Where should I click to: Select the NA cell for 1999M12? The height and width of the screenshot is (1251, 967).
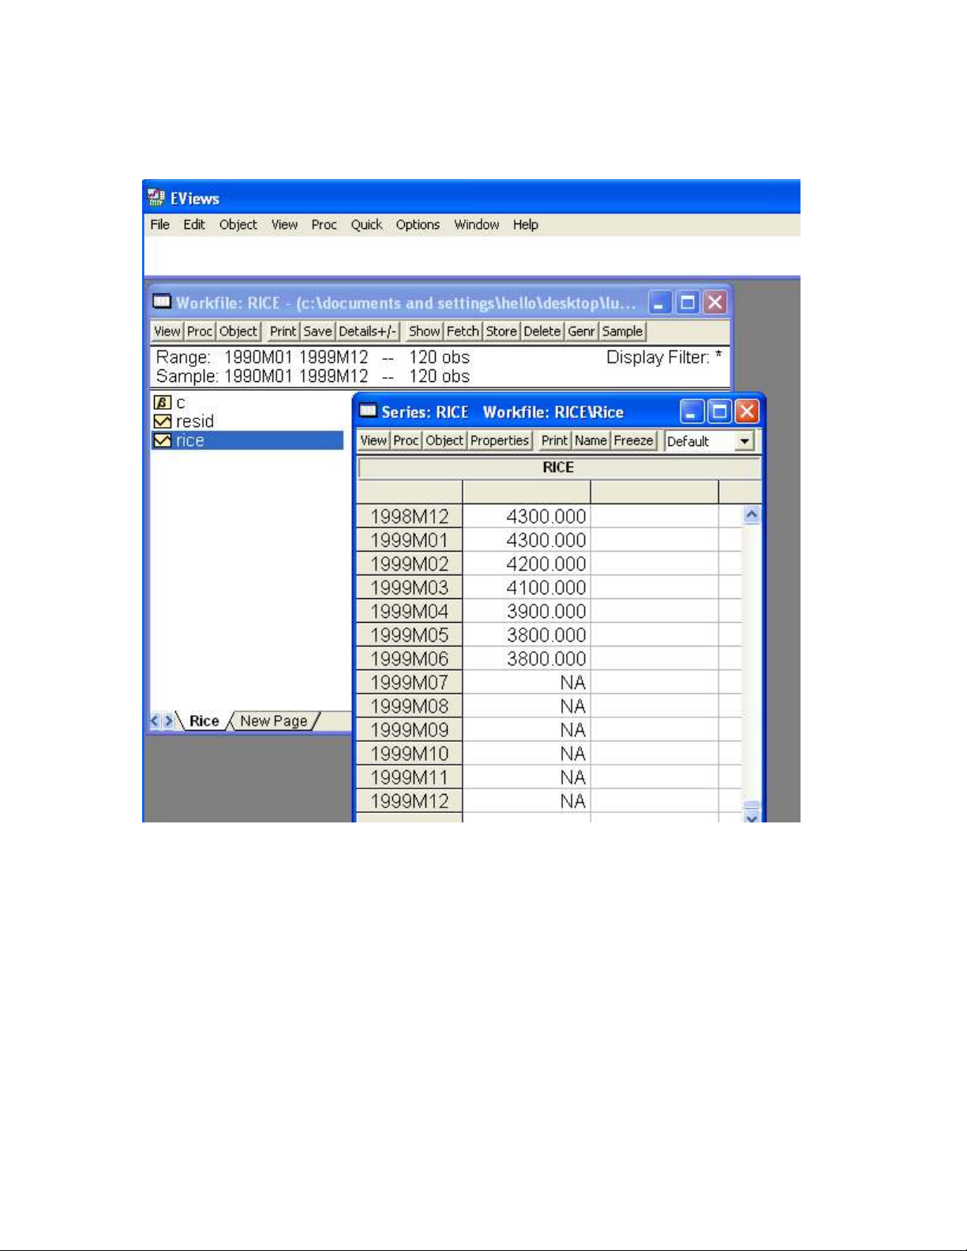click(527, 800)
